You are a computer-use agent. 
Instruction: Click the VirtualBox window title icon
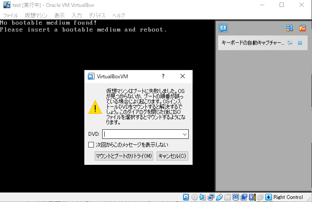point(7,5)
